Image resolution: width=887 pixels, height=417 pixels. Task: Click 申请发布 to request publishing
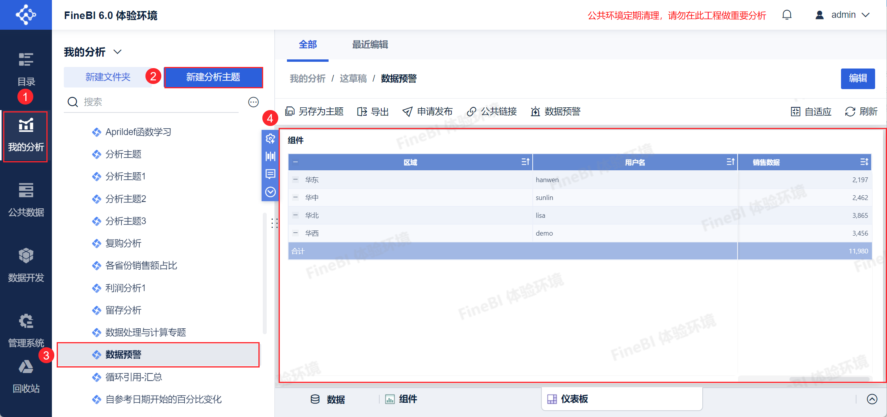tap(427, 112)
